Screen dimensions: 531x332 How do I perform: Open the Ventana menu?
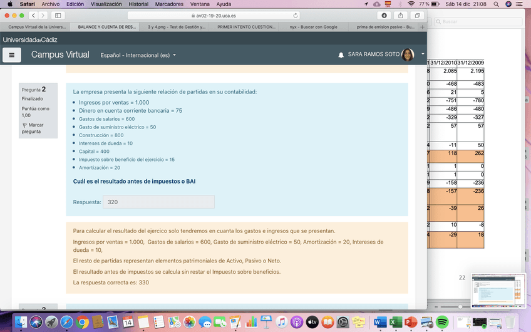[200, 4]
